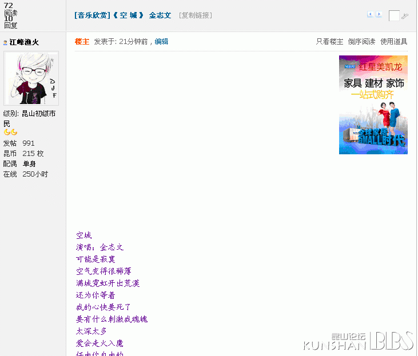The width and height of the screenshot is (418, 356).
Task: Click the 配偶 单身 status
Action: click(x=19, y=164)
